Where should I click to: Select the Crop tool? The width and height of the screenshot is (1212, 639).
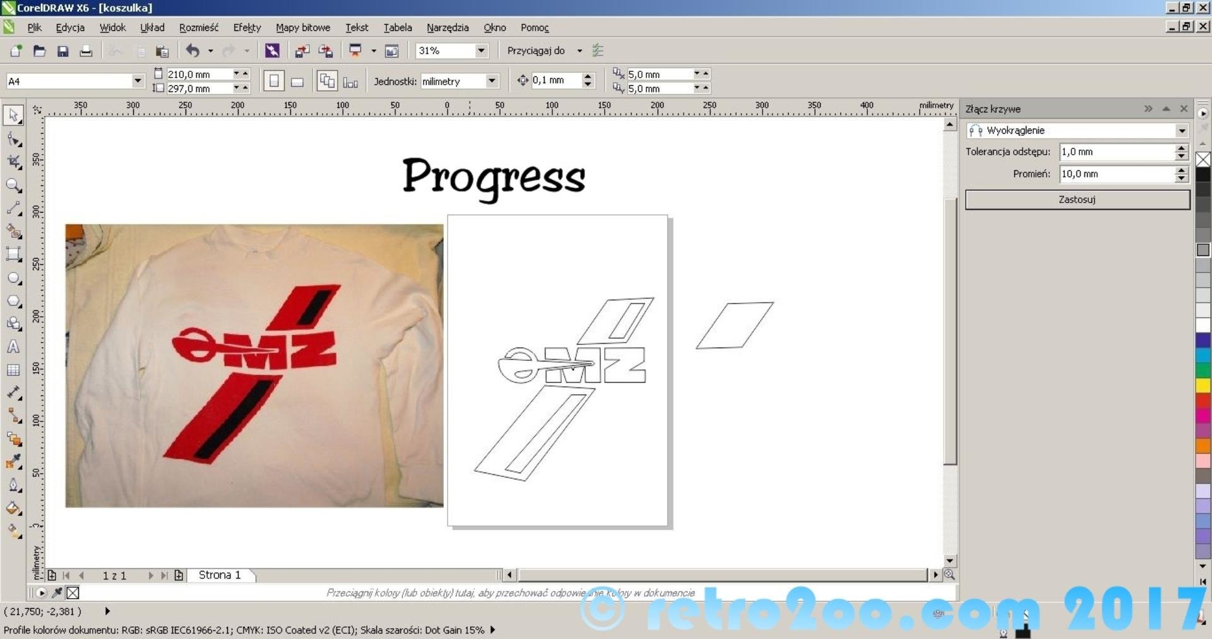point(13,162)
